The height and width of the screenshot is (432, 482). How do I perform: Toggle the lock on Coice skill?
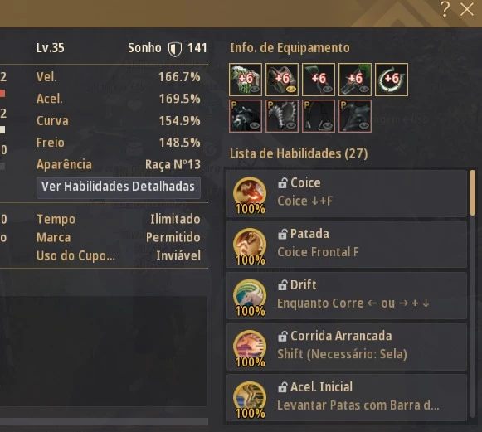coord(282,183)
